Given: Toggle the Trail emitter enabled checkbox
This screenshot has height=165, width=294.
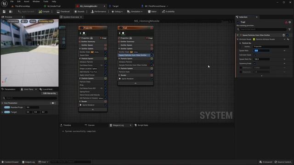Looking at the screenshot, I should pyautogui.click(x=121, y=28).
